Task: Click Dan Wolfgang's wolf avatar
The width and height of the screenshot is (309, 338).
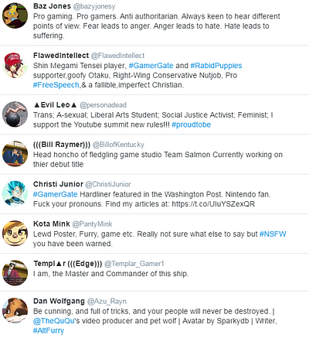Action: click(15, 311)
